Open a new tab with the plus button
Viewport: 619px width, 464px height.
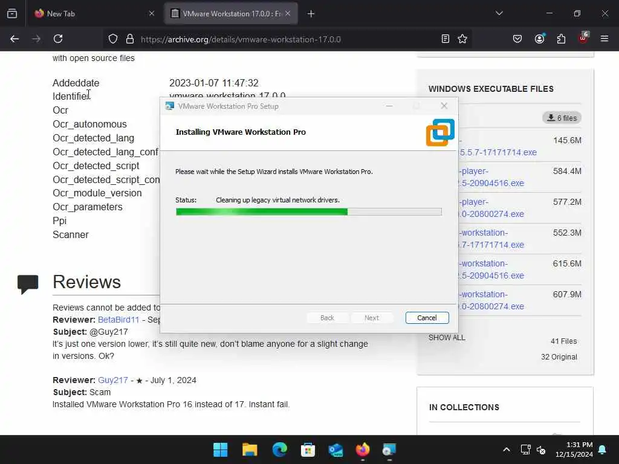point(311,14)
